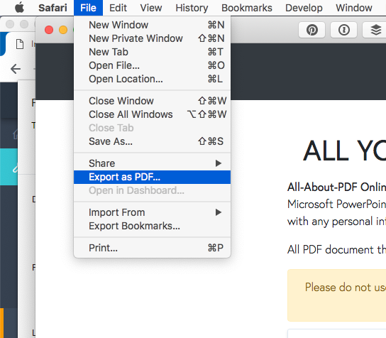Click document page icon in background window tab
The width and height of the screenshot is (386, 338).
(20, 44)
